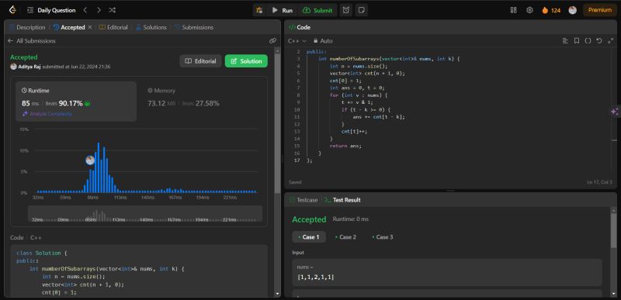Reset code to default with the undo icon

coord(599,41)
